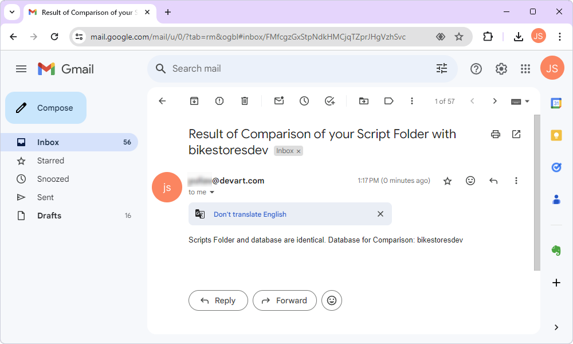Screen dimensions: 573x344
Task: Close the Gmail browser tab
Action: coord(147,12)
